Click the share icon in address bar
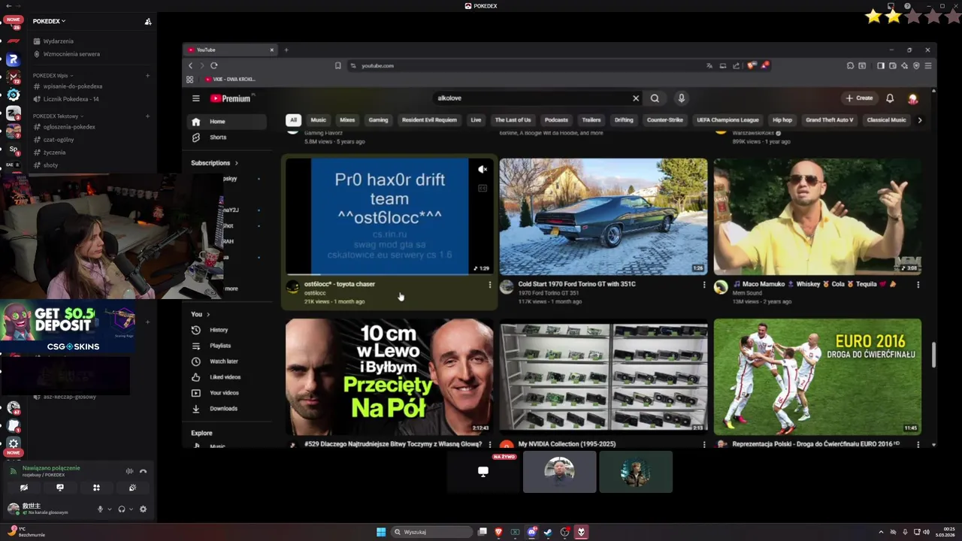The width and height of the screenshot is (962, 541). [737, 65]
